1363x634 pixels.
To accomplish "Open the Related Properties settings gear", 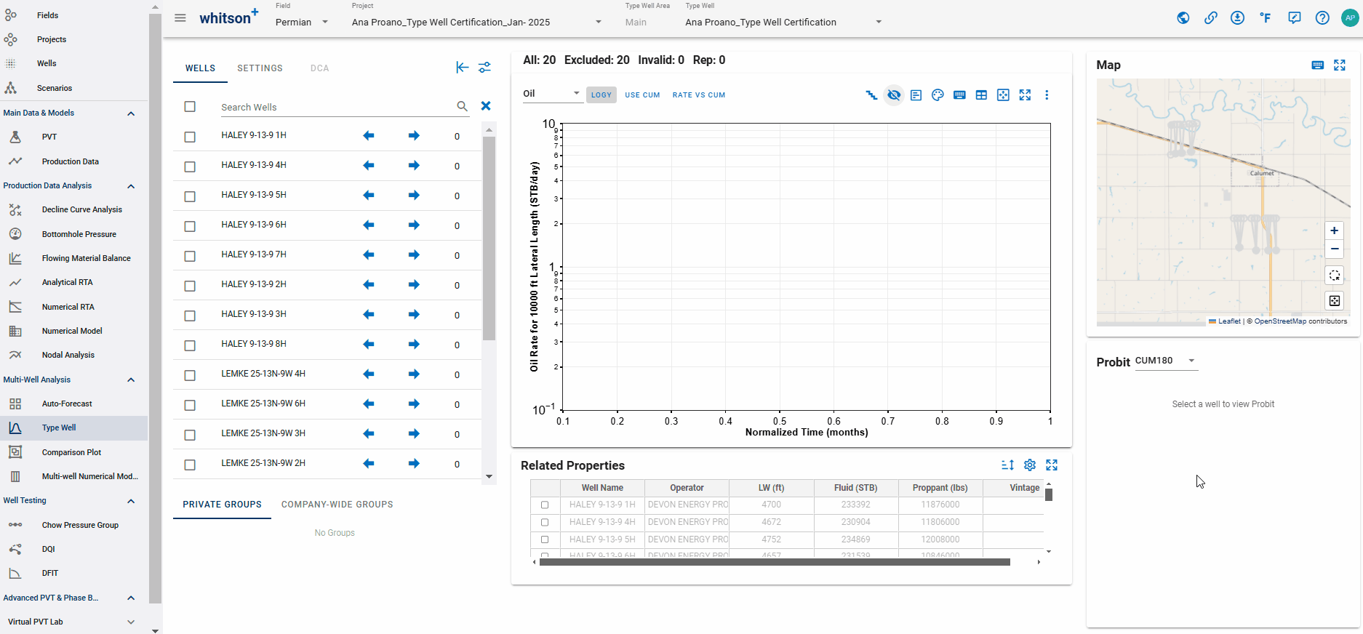I will (1030, 465).
